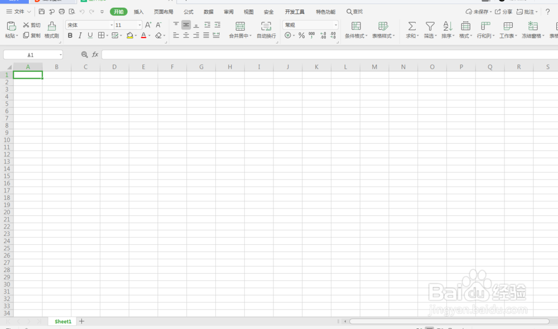Click the decrease decimal places icon

tap(333, 35)
